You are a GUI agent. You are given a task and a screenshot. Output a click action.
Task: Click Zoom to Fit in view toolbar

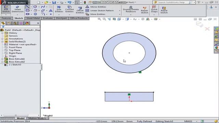[99, 19]
